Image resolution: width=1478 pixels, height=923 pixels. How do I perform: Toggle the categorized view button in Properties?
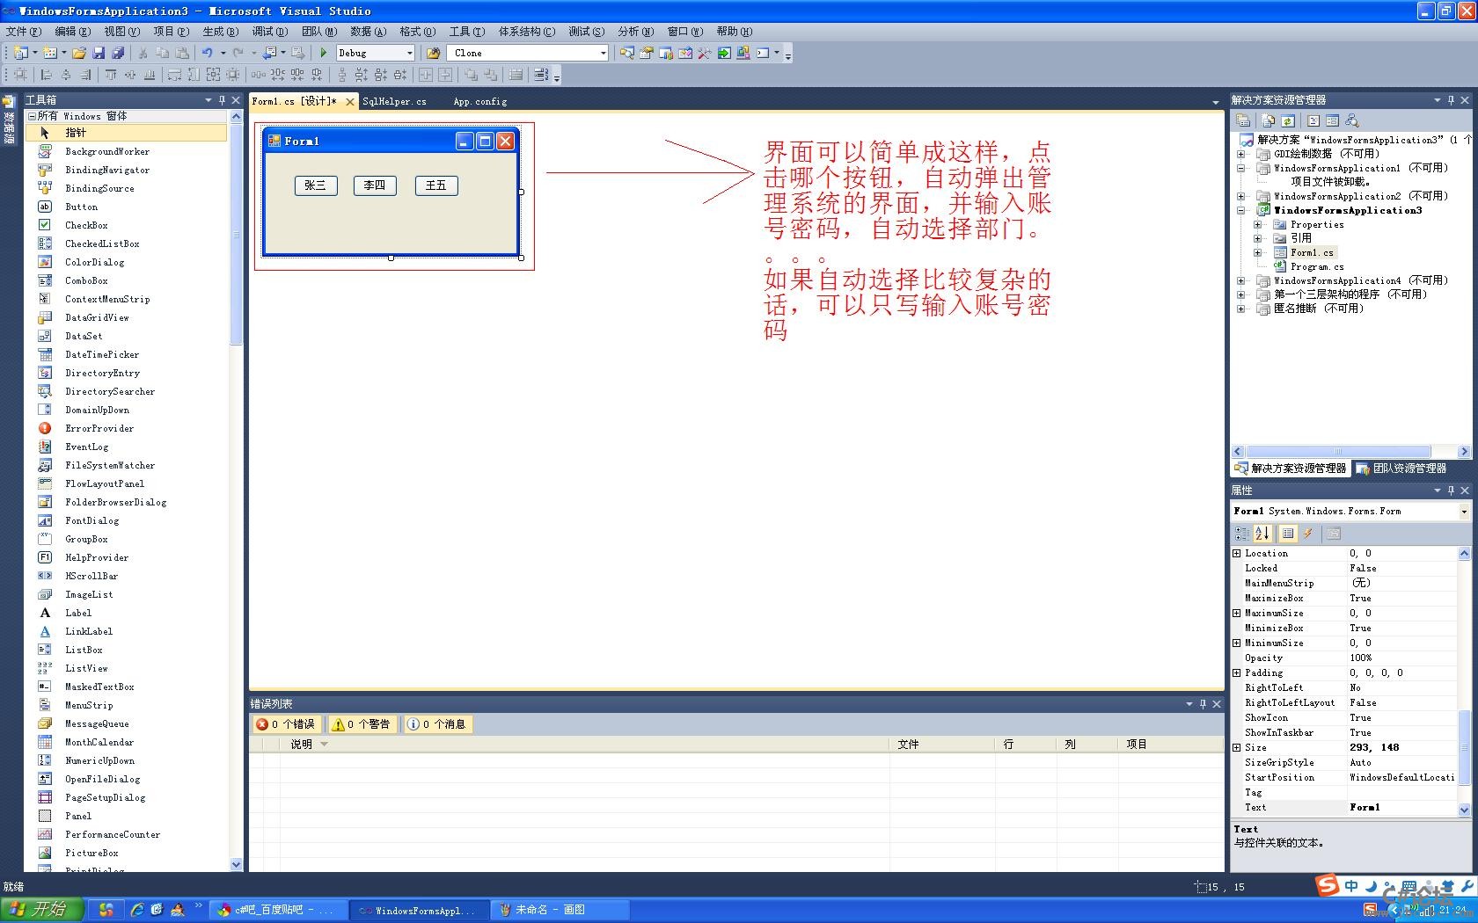pyautogui.click(x=1241, y=534)
